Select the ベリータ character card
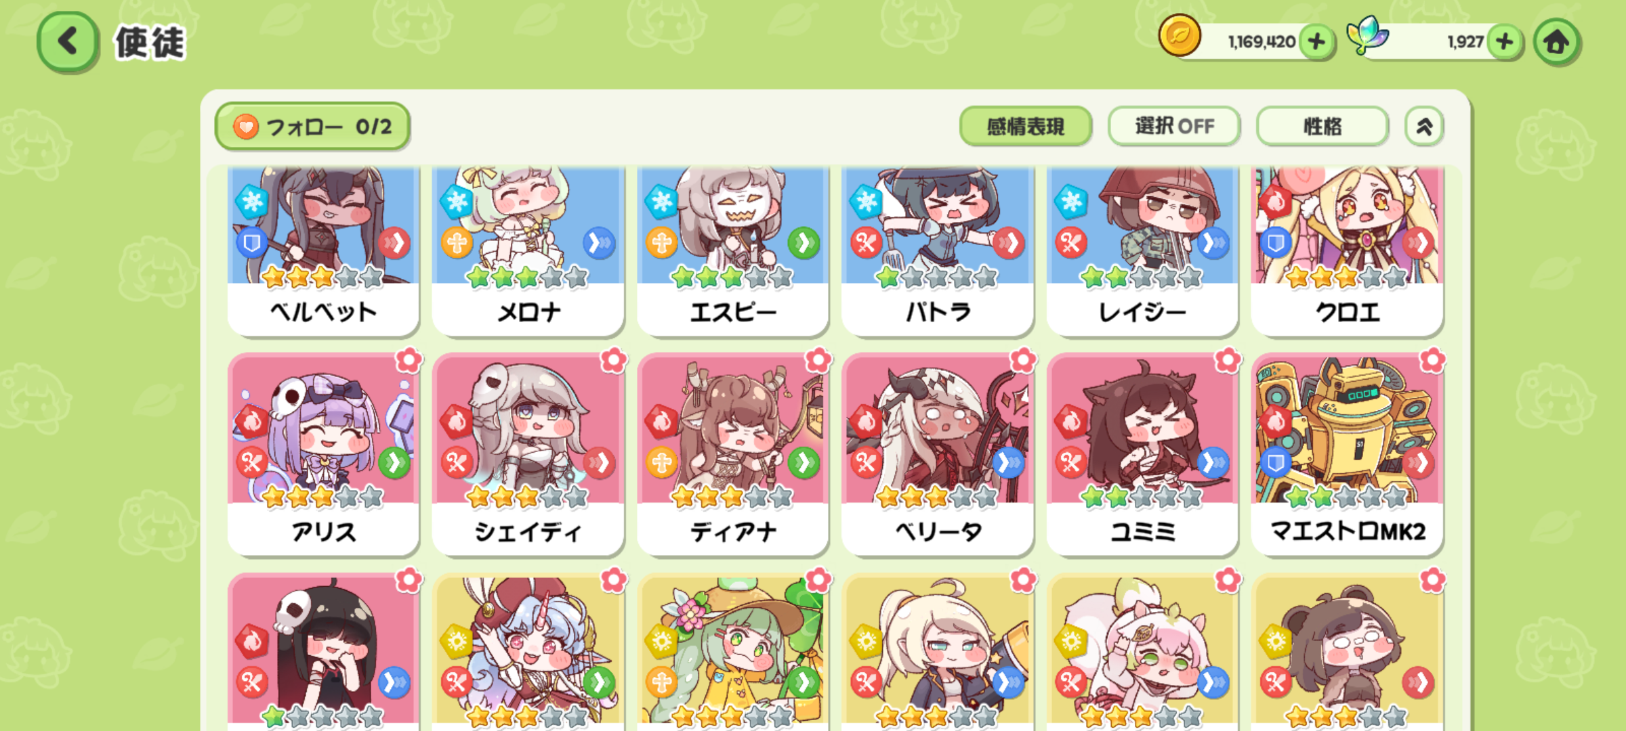The width and height of the screenshot is (1626, 731). (x=938, y=455)
